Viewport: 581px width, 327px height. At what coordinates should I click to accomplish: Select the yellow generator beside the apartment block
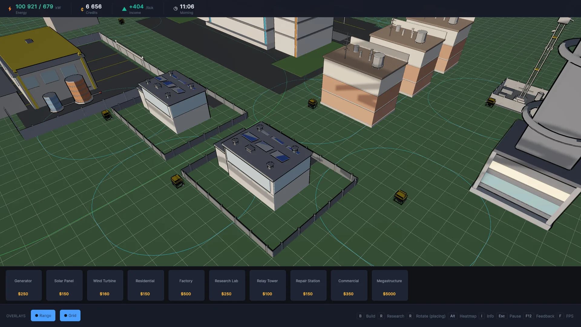(312, 104)
